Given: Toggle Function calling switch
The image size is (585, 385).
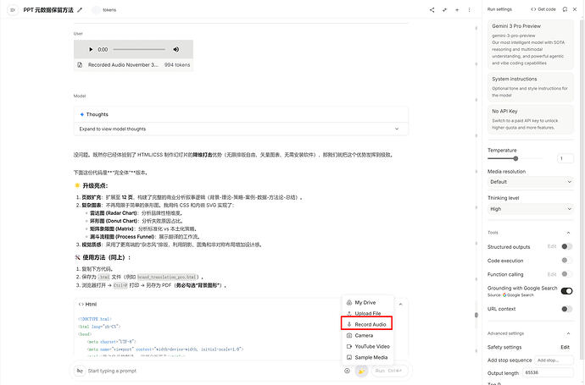Looking at the screenshot, I should click(x=566, y=274).
